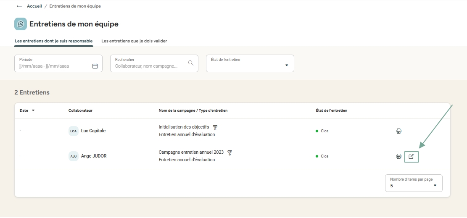
Task: Open the Nombre d'items par page dropdown
Action: coord(435,185)
